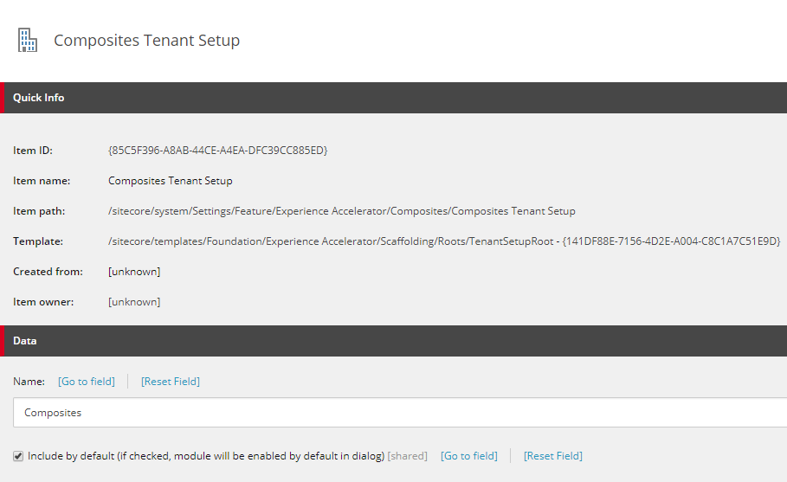Open Go to field for Include by default
787x482 pixels.
coord(468,456)
